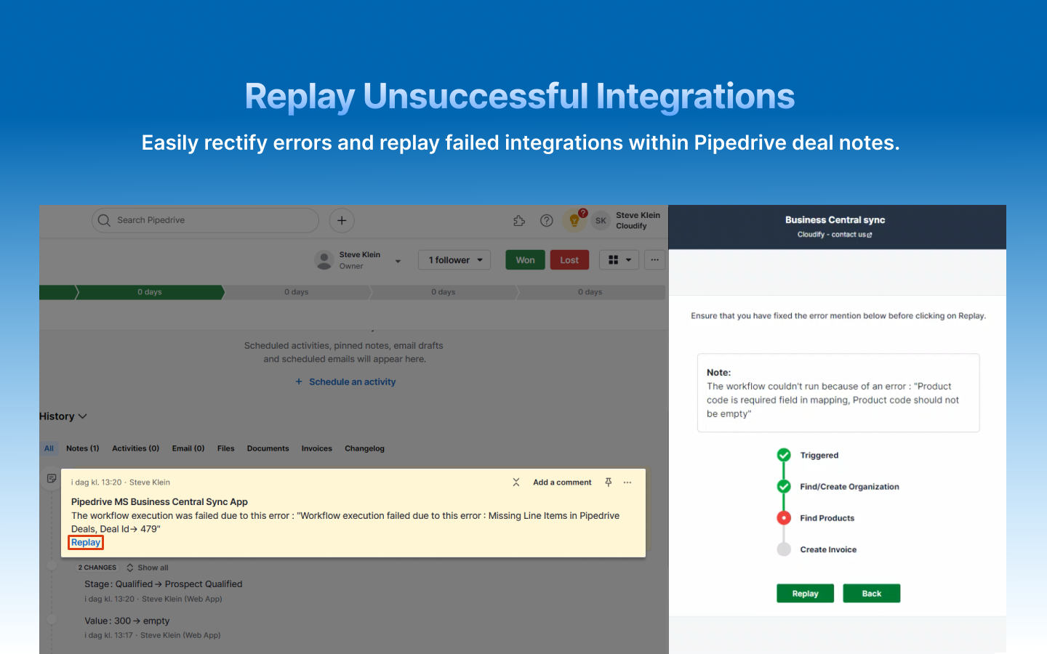This screenshot has height=654, width=1047.
Task: Click the Replay link in the note
Action: pyautogui.click(x=86, y=543)
